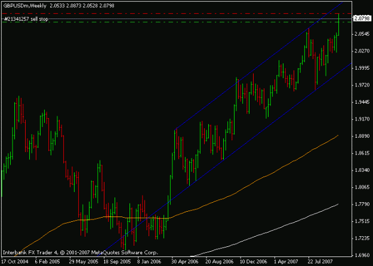The image size is (373, 266).
Task: Select the #21341257 sell stop order label
Action: [x=26, y=19]
